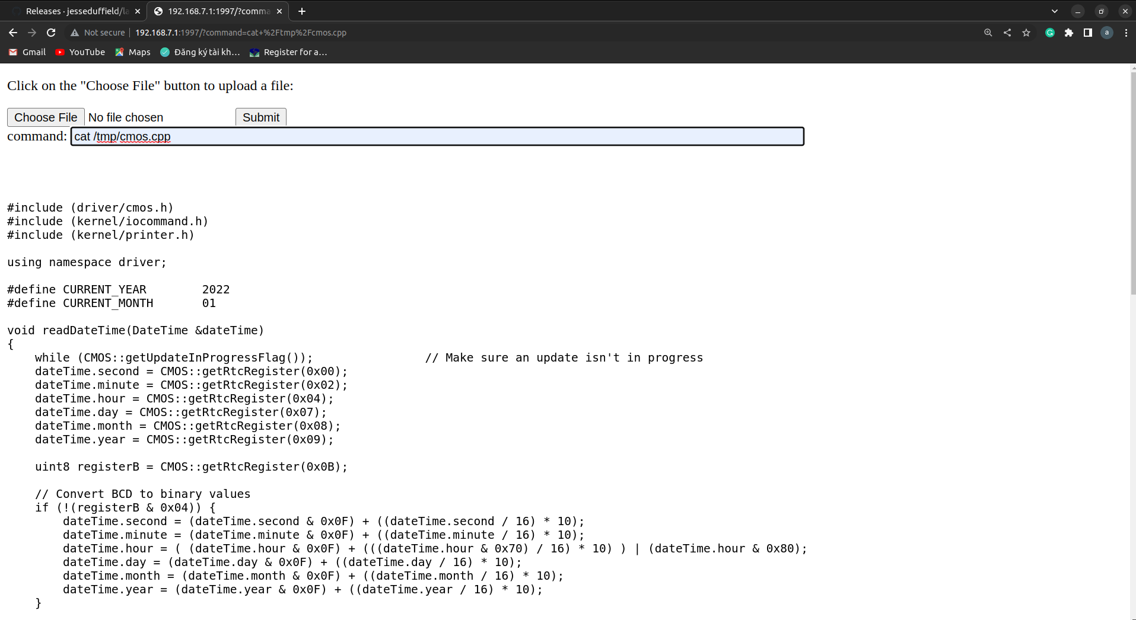The height and width of the screenshot is (620, 1136).
Task: Open the YouTube bookmark
Action: 80,52
